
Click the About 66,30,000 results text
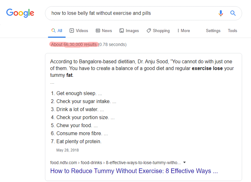click(x=74, y=44)
